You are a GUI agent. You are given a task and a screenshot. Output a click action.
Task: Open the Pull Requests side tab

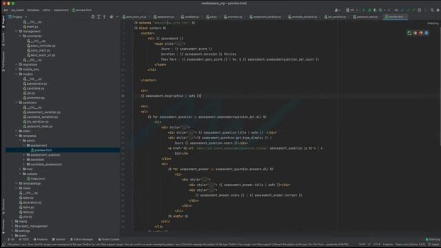tap(3, 61)
